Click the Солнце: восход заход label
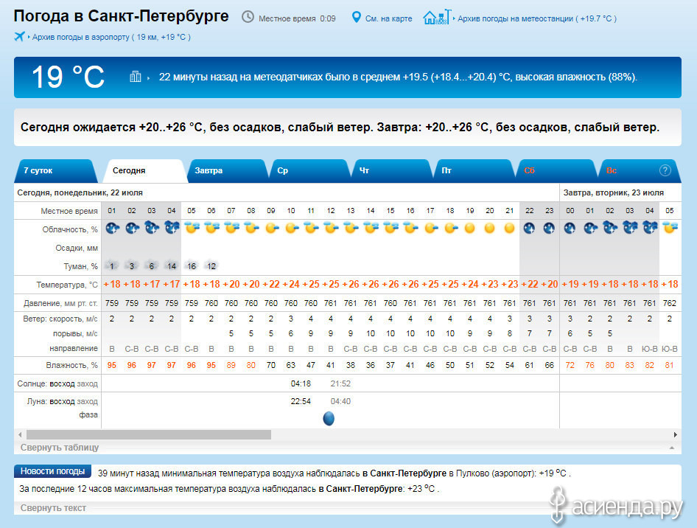Viewport: 697px width, 528px height. pyautogui.click(x=57, y=383)
